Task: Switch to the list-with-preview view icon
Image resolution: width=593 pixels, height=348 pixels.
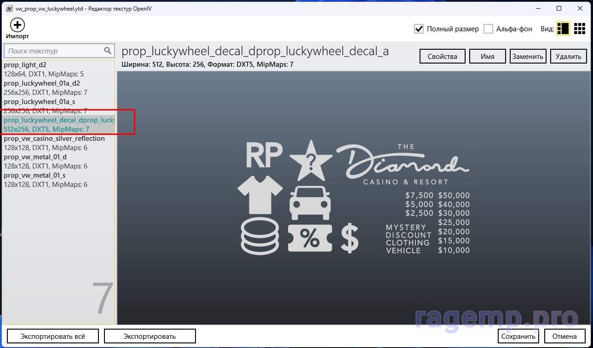Action: coord(563,29)
